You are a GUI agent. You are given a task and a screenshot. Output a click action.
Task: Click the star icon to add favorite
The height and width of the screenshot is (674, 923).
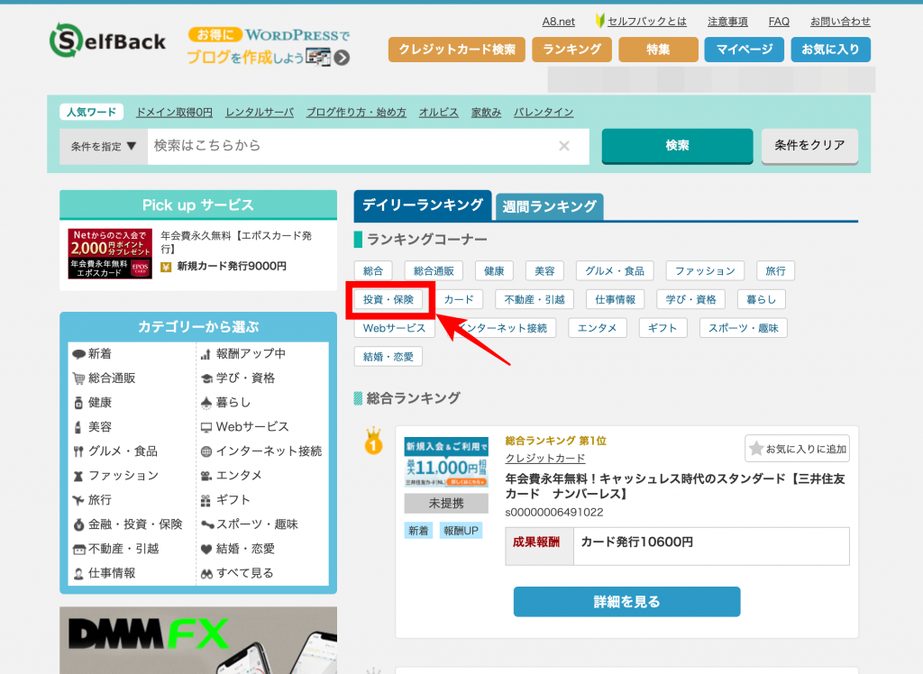pos(757,449)
